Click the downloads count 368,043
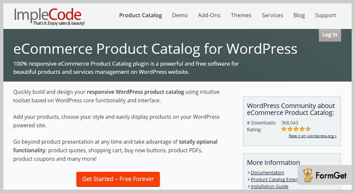The width and height of the screenshot is (355, 193). pyautogui.click(x=289, y=123)
